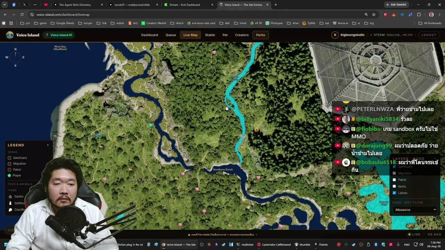Open the Dashboard tab
The height and width of the screenshot is (250, 445).
click(x=149, y=35)
